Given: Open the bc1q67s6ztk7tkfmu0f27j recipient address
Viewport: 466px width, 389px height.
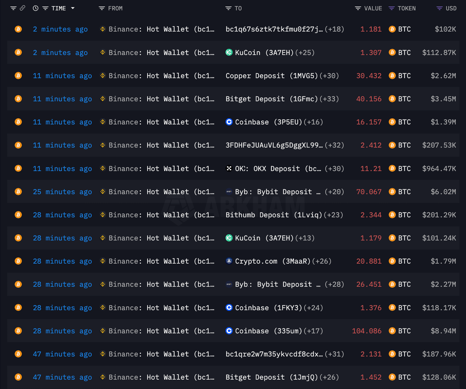Looking at the screenshot, I should click(x=274, y=29).
